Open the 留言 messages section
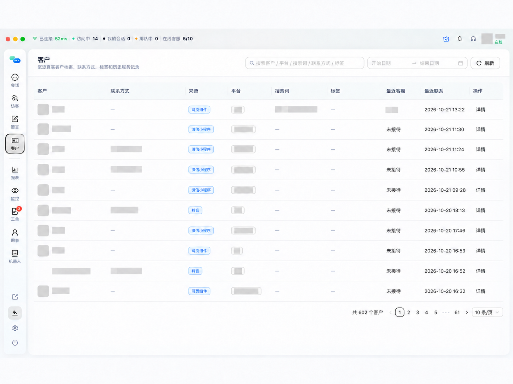This screenshot has width=513, height=384. (15, 122)
